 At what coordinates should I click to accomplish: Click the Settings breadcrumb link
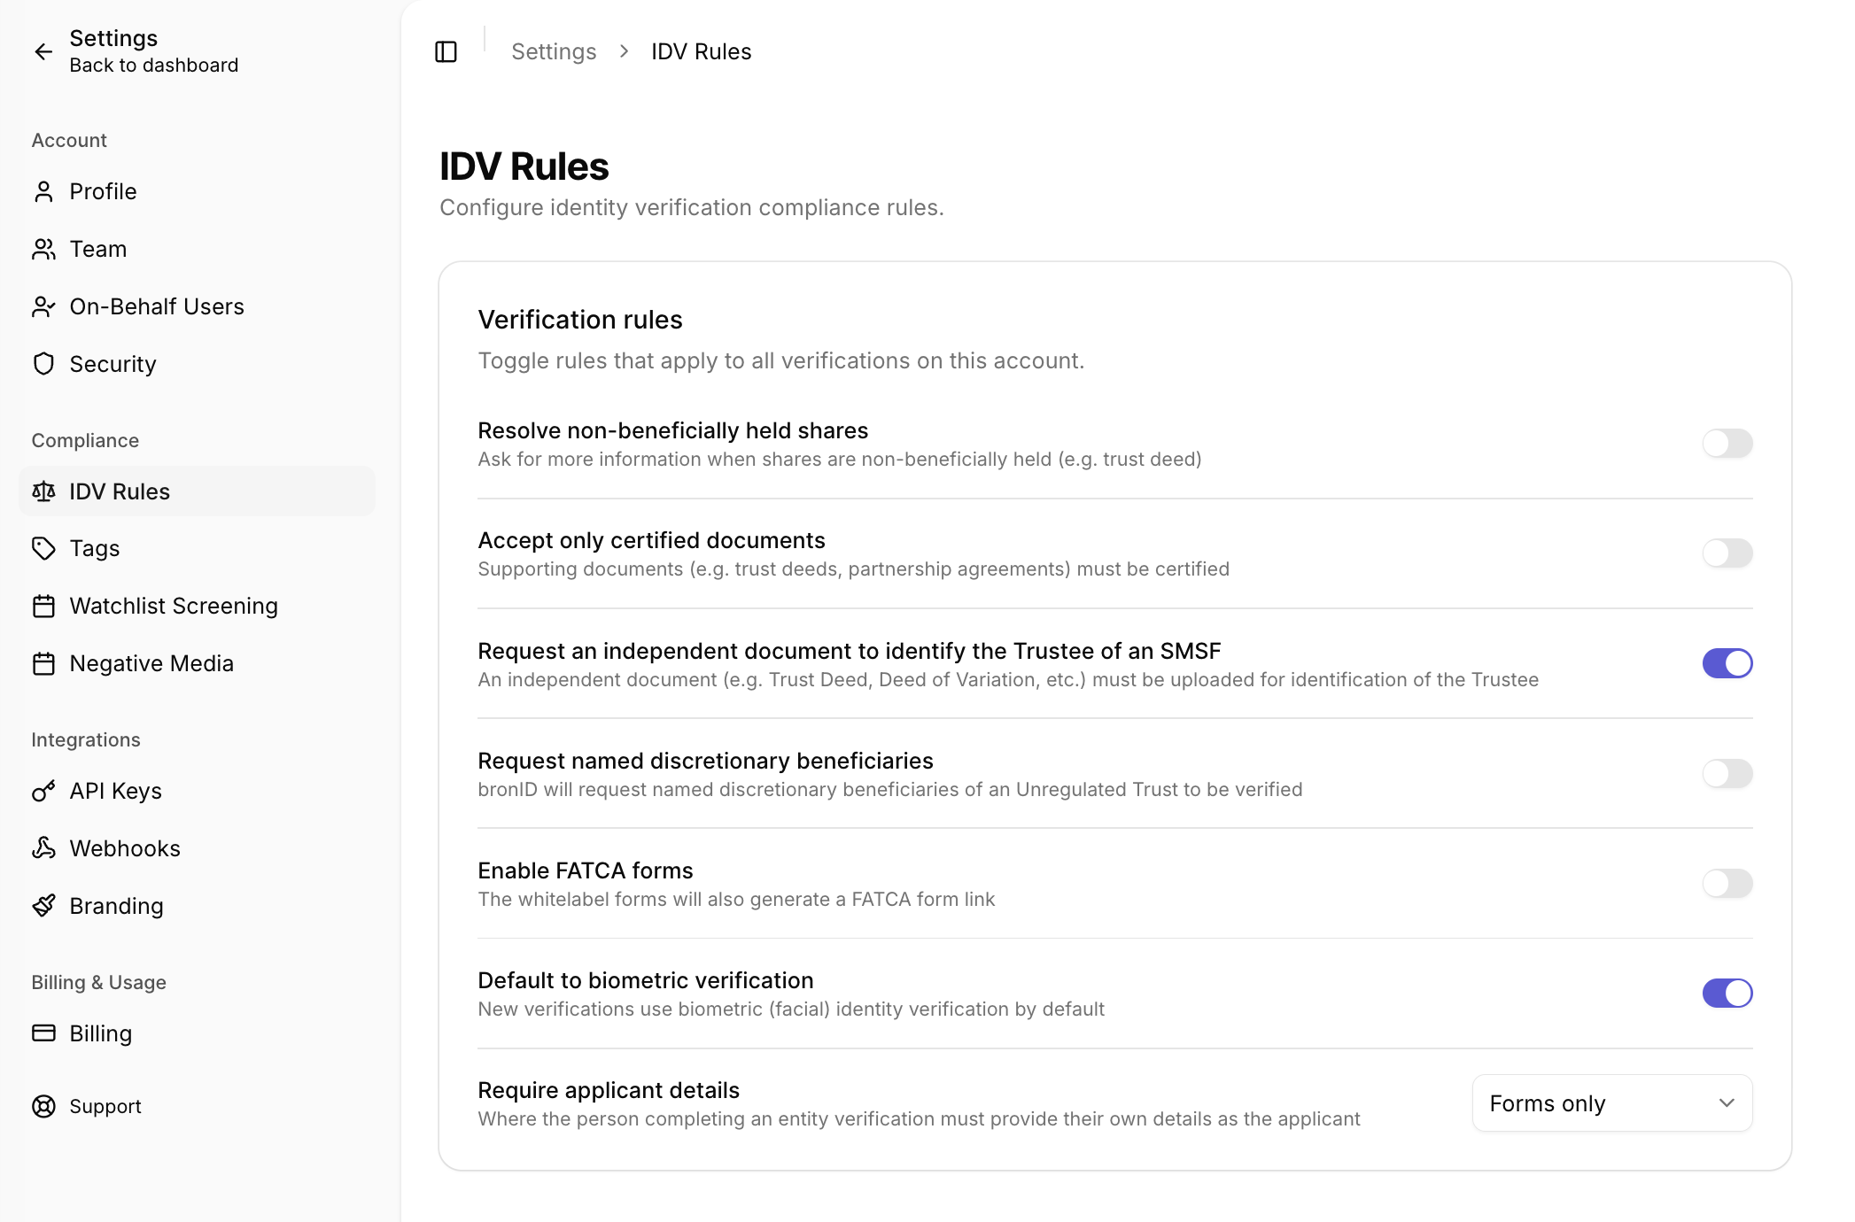(x=554, y=52)
